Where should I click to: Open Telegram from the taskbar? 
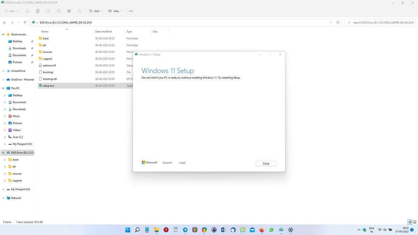click(185, 230)
